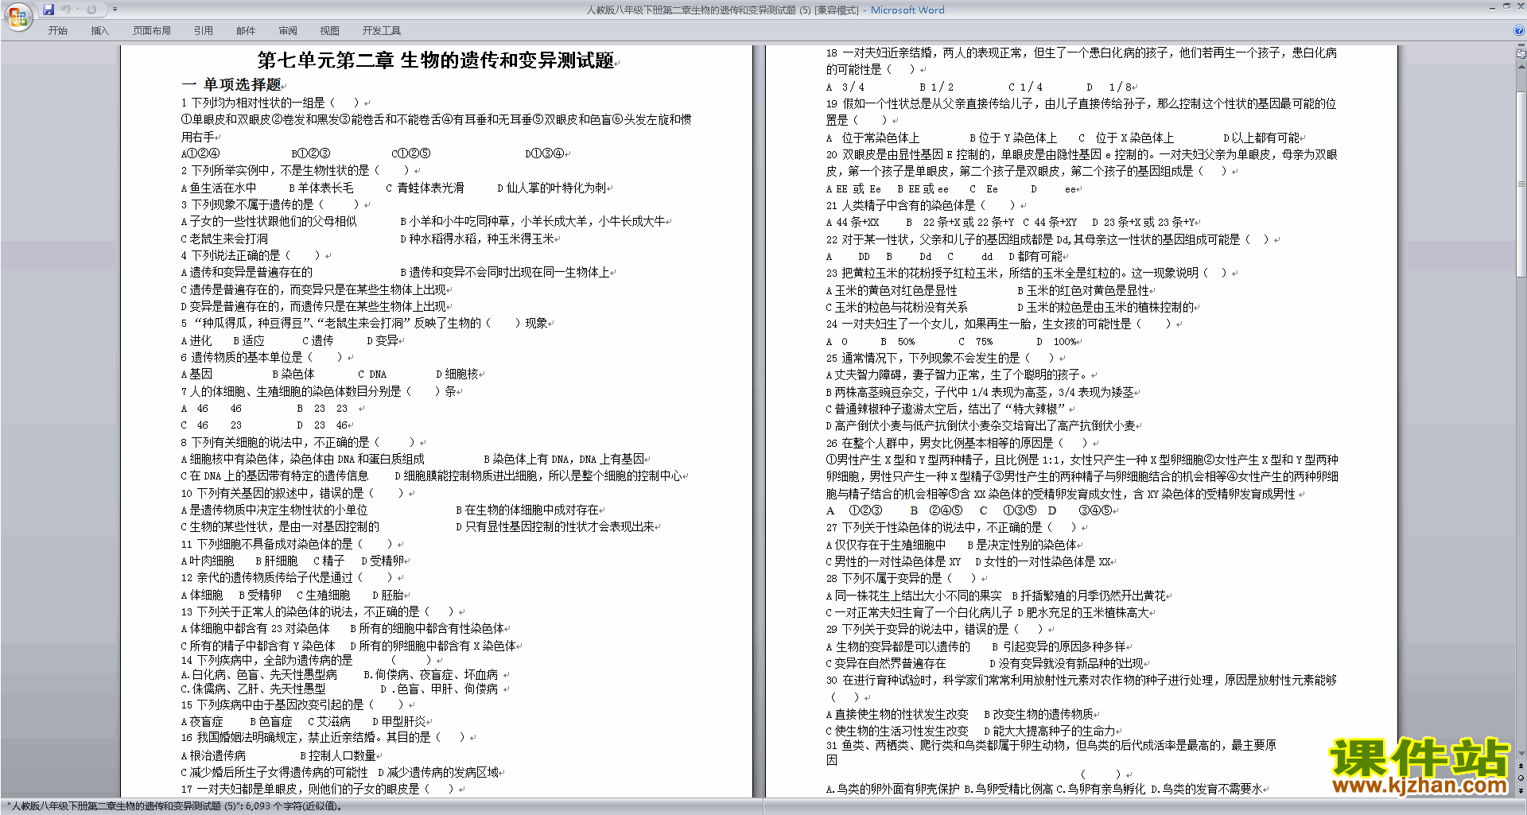Open the 视图 ribbon tab
Image resolution: width=1527 pixels, height=815 pixels.
330,30
